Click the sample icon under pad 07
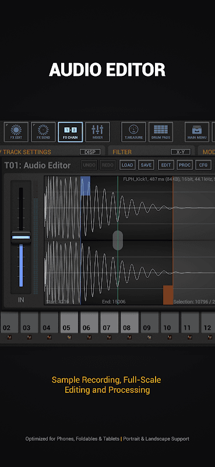The height and width of the screenshot is (467, 215). pyautogui.click(x=109, y=337)
